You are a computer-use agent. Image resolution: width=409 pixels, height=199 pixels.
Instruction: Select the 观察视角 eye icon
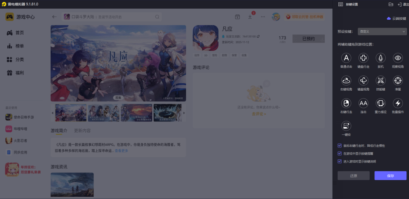(398, 58)
